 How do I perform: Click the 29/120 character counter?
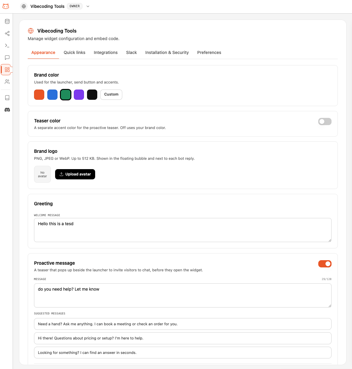[x=326, y=279]
